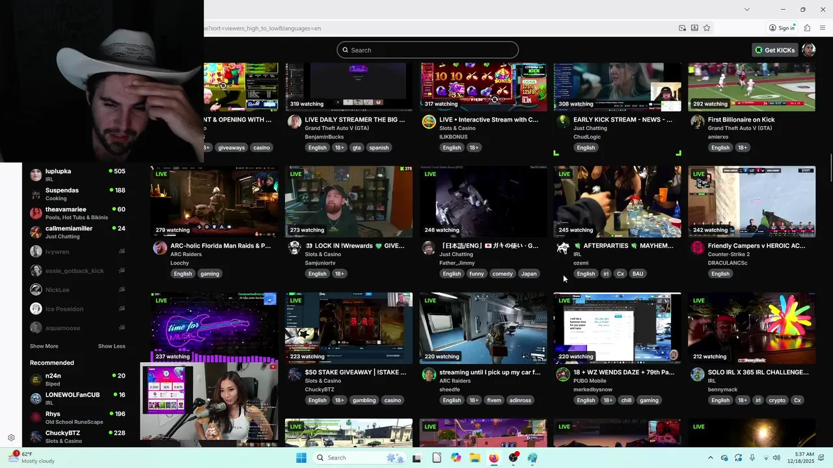Viewport: 833px width, 468px height.
Task: Show hidden system tray icons
Action: click(x=710, y=458)
